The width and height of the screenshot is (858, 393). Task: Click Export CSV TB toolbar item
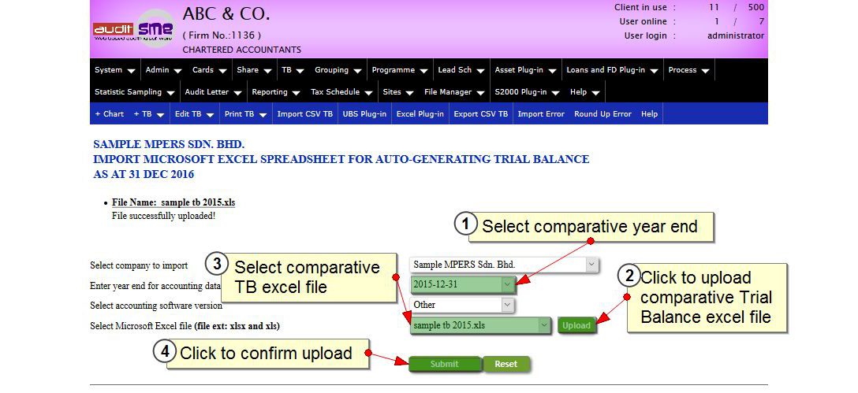pos(480,114)
